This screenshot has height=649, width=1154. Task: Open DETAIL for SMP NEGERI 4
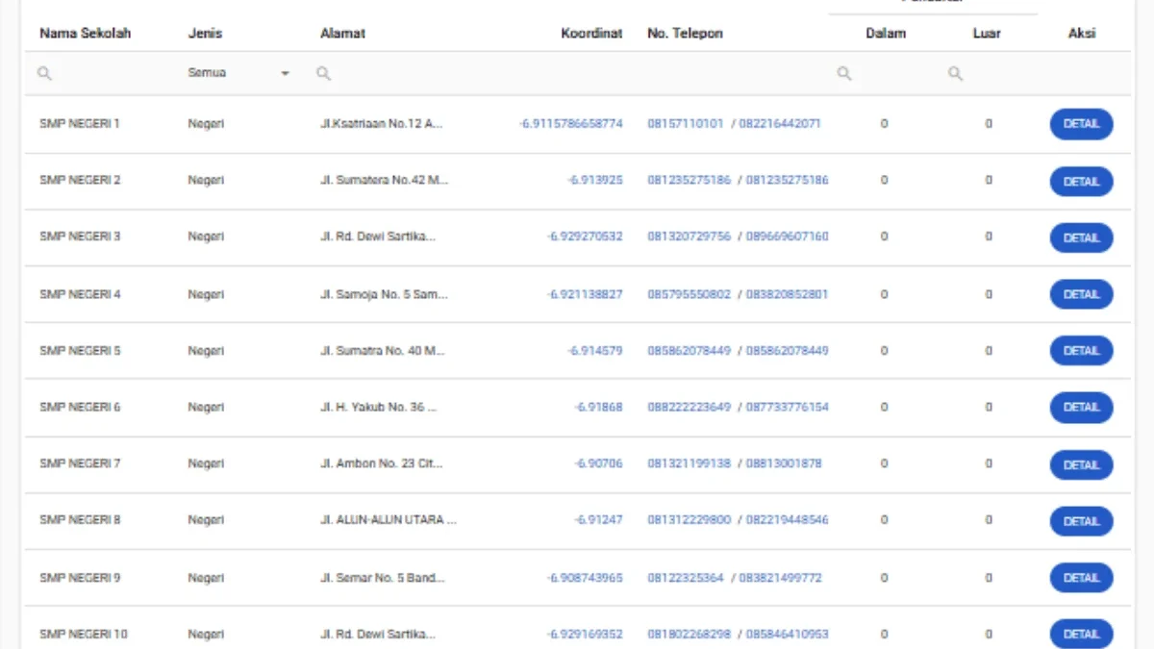click(1081, 294)
